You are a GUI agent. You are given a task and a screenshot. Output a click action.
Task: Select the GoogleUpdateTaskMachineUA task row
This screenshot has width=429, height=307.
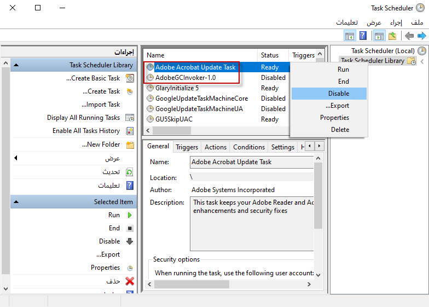pos(216,109)
